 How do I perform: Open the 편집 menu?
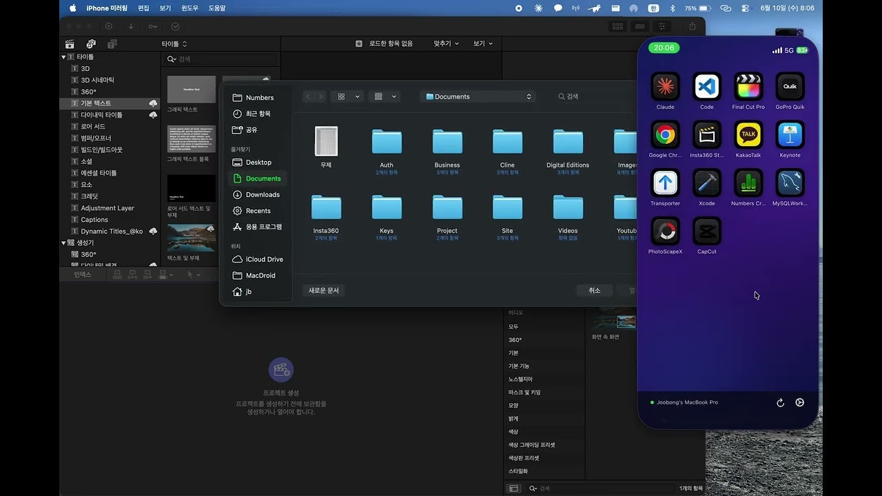[143, 8]
